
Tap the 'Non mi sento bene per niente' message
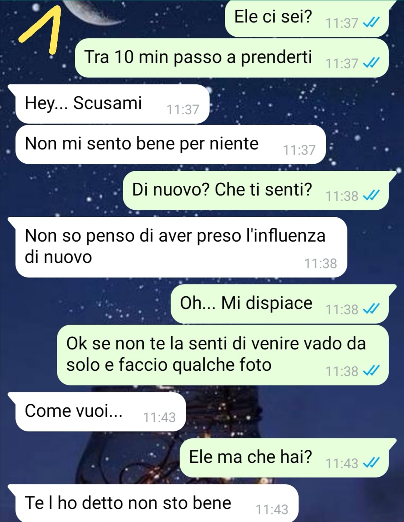(170, 144)
